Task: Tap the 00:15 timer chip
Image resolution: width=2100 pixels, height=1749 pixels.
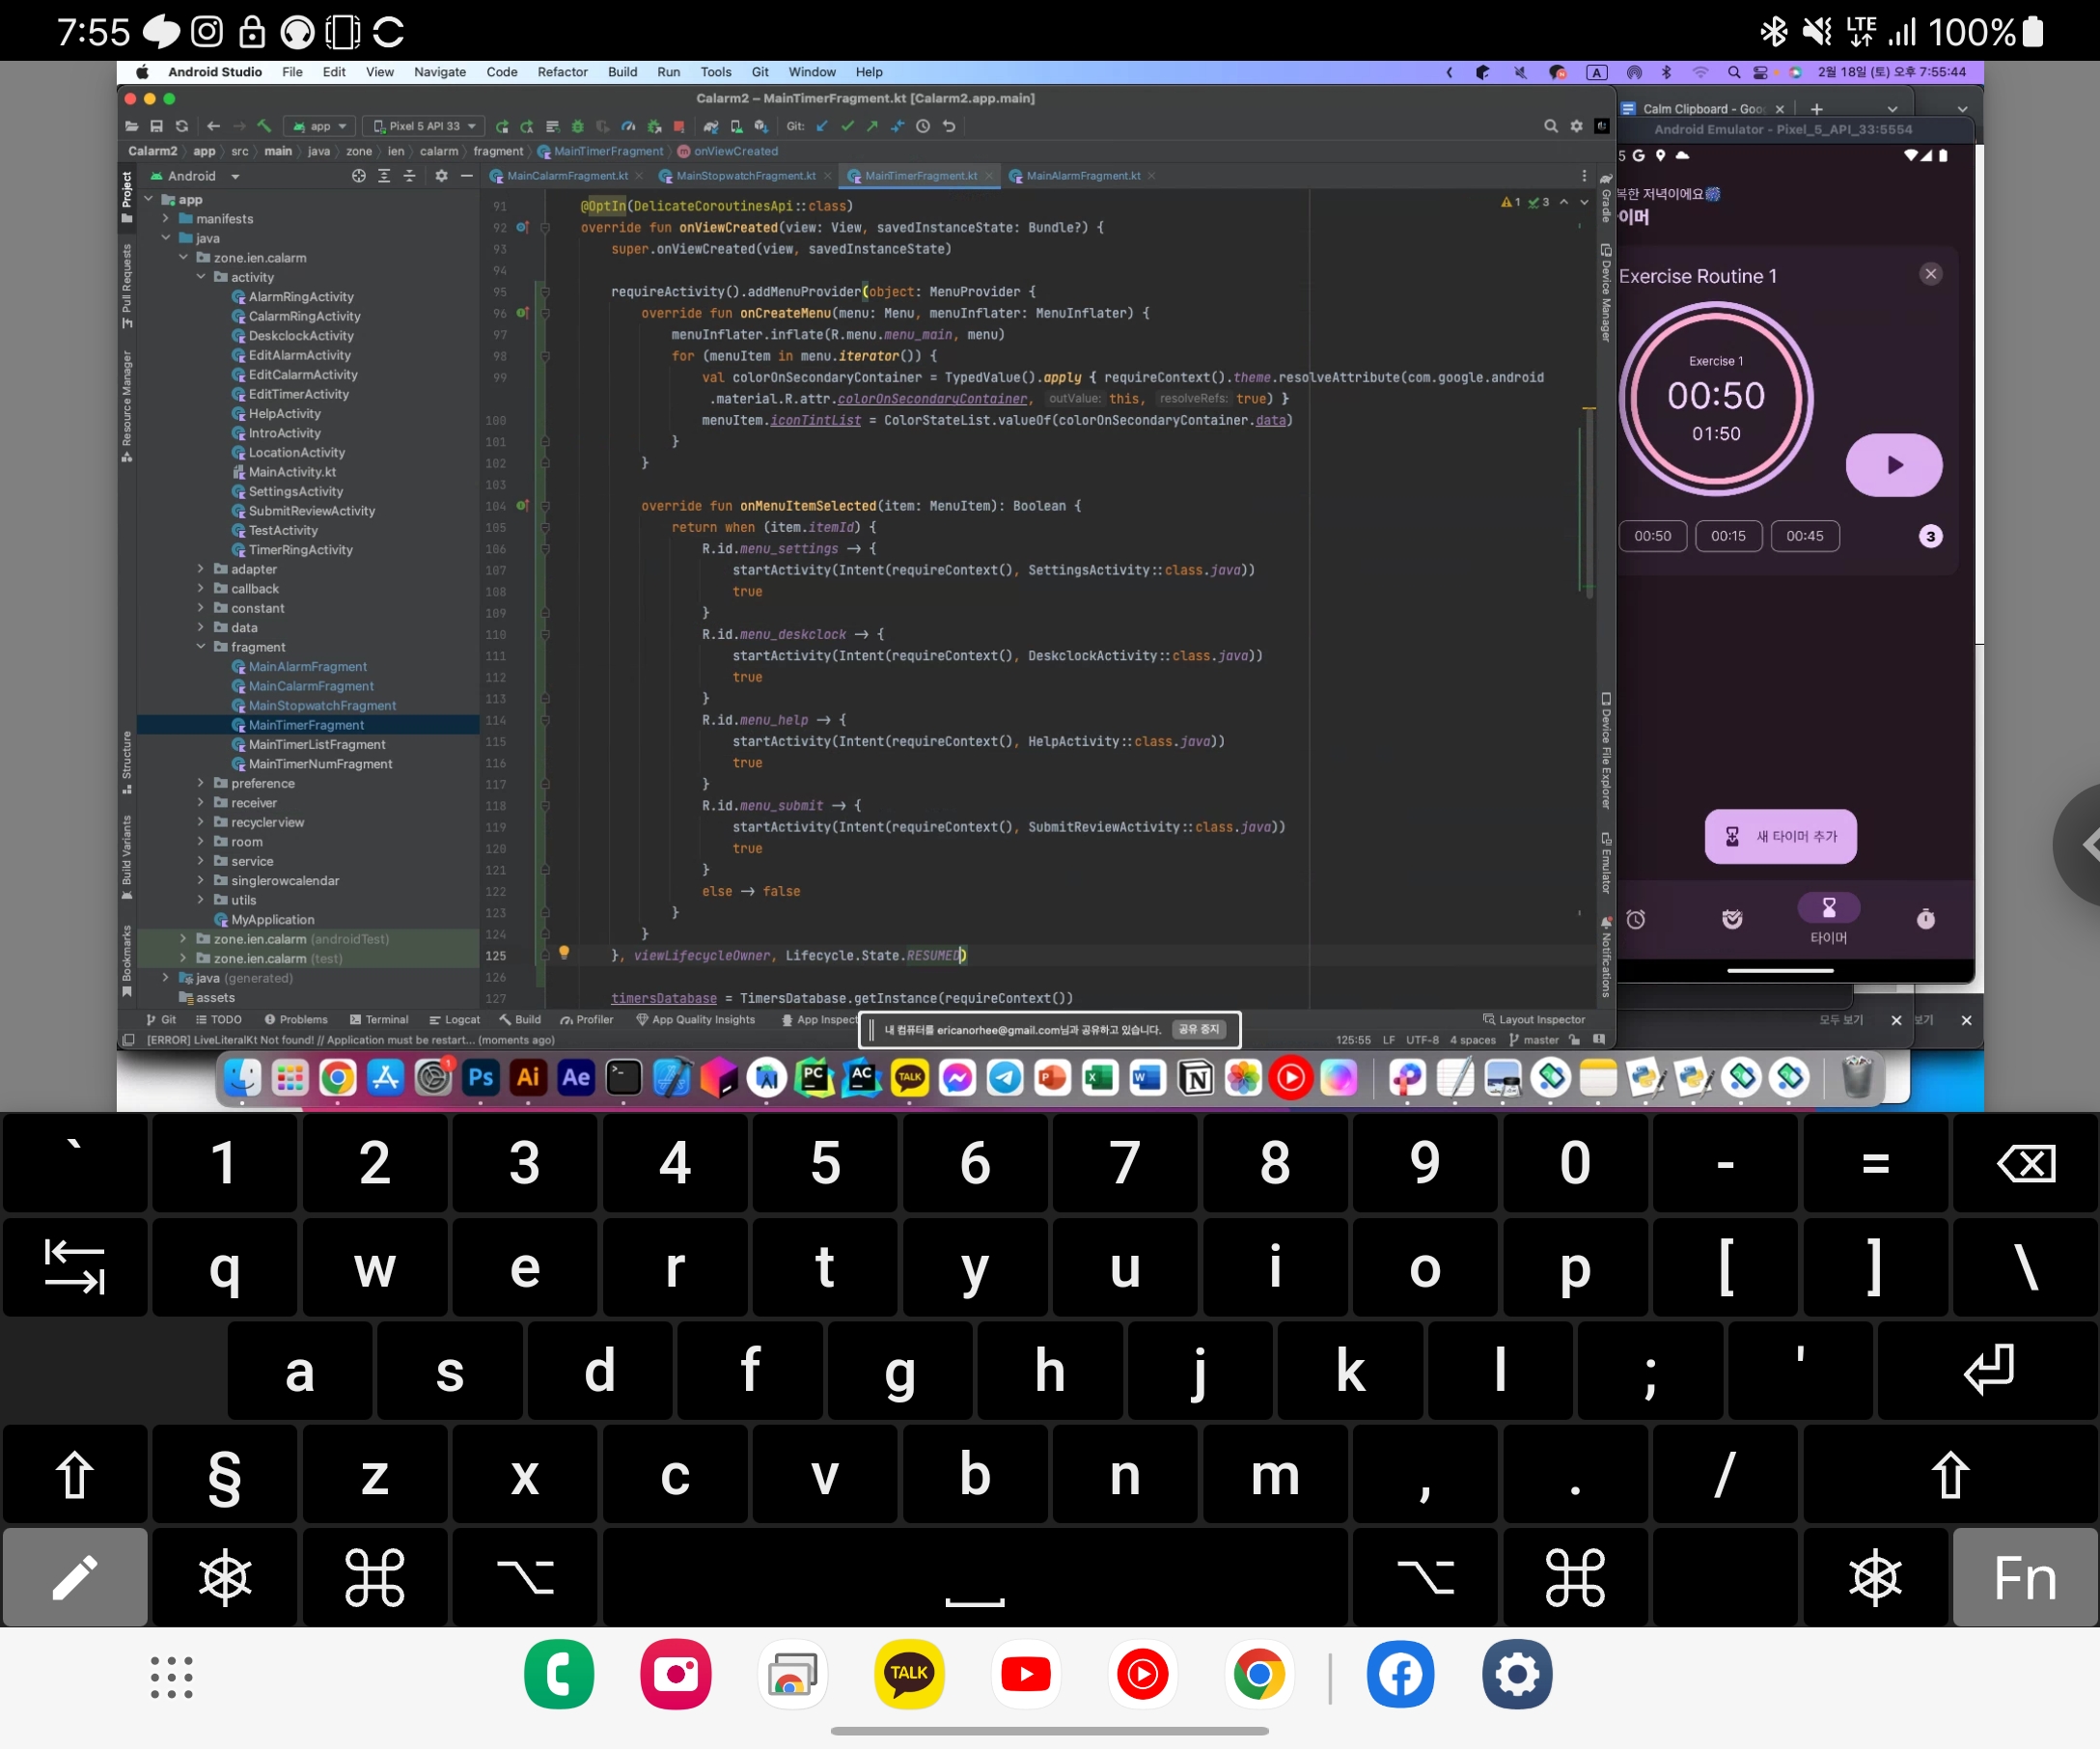Action: pyautogui.click(x=1728, y=536)
